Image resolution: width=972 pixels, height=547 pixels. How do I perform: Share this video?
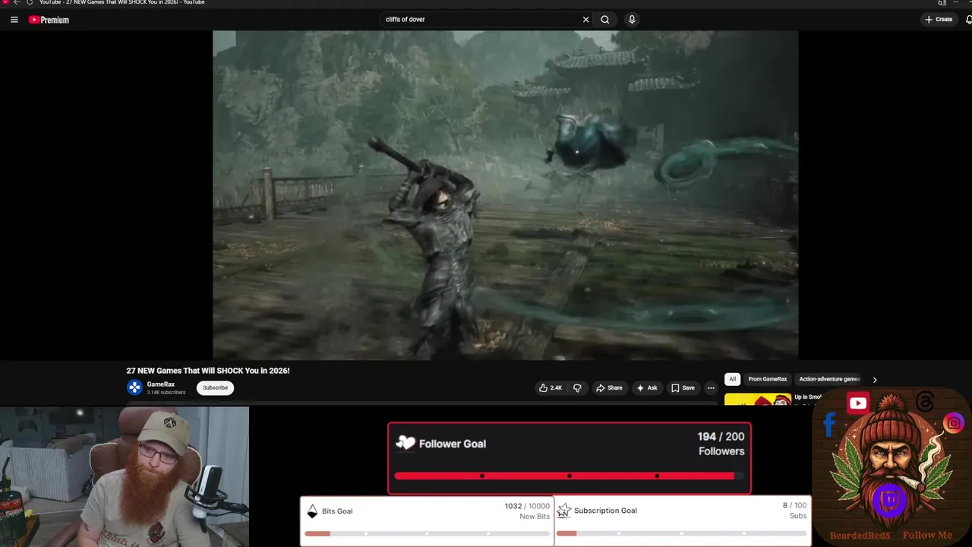[x=609, y=388]
